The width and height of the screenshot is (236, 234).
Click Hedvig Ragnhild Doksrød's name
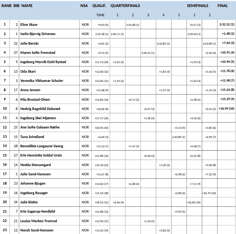(x=40, y=109)
